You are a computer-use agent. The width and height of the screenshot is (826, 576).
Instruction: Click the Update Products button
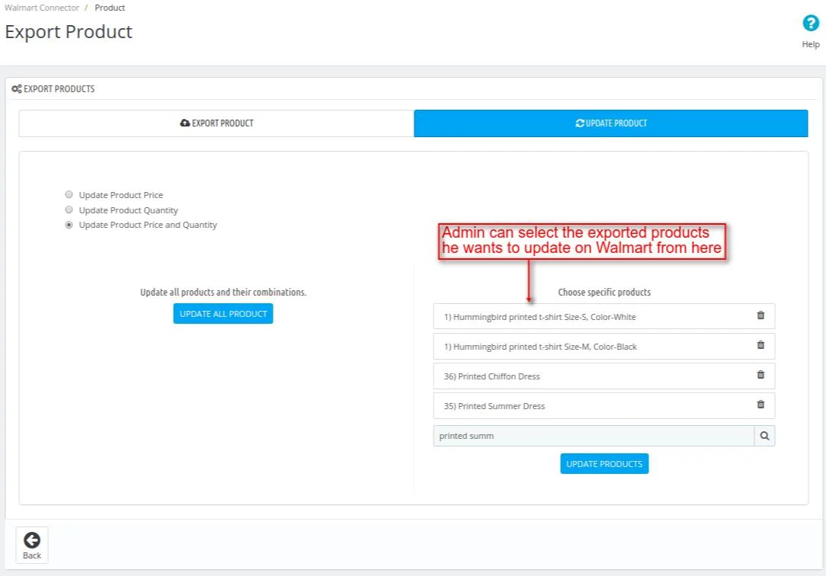pyautogui.click(x=604, y=463)
